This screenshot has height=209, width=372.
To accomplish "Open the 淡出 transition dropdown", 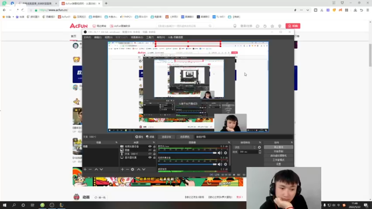I will point(245,147).
